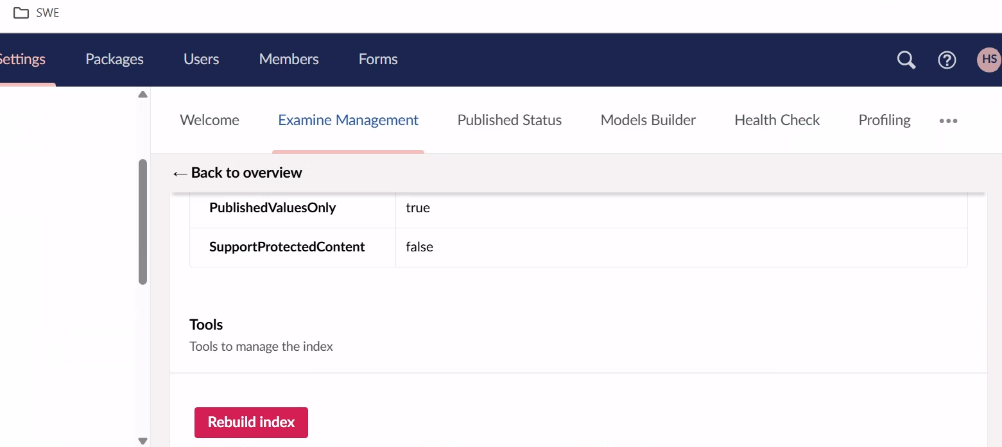Open the help question mark icon
This screenshot has width=1002, height=447.
[x=947, y=60]
